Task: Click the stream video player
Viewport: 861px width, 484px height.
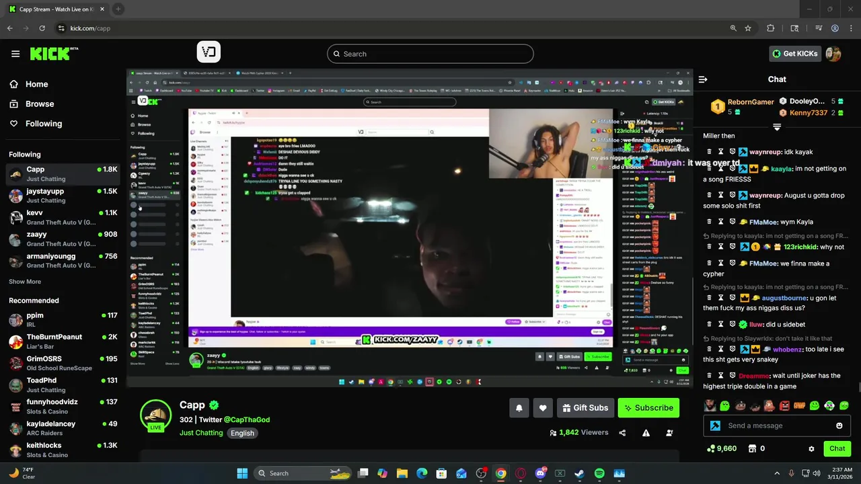Action: tap(409, 228)
